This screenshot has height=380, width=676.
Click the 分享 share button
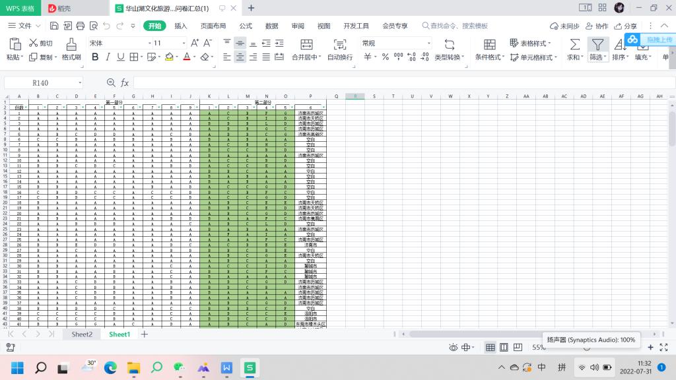[x=626, y=26]
